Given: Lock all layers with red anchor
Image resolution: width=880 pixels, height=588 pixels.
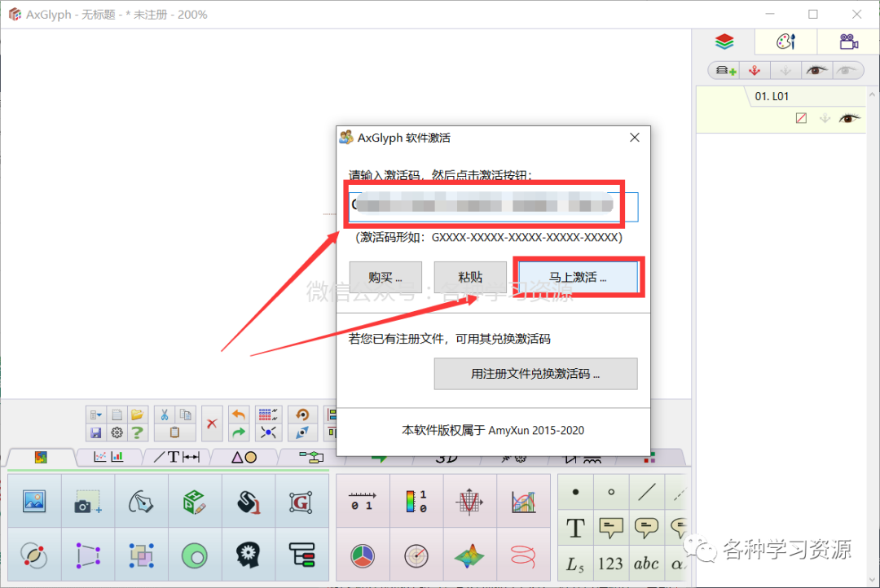Looking at the screenshot, I should pyautogui.click(x=755, y=71).
